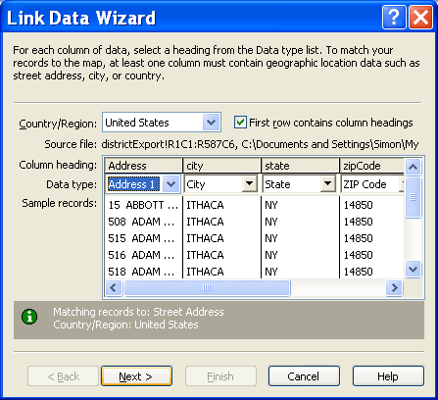Click the green information icon

(x=29, y=317)
